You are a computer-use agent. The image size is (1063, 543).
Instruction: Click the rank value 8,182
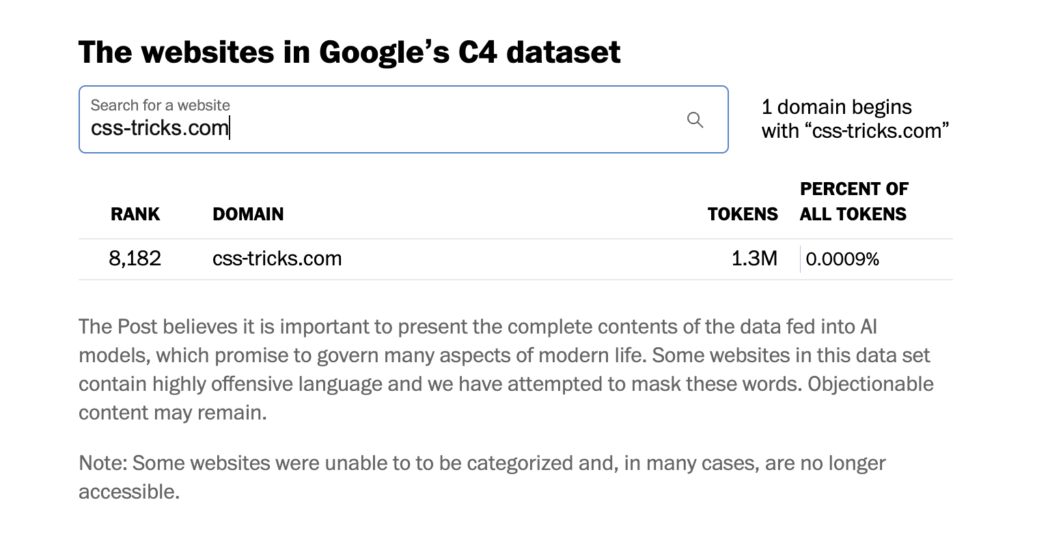point(135,259)
